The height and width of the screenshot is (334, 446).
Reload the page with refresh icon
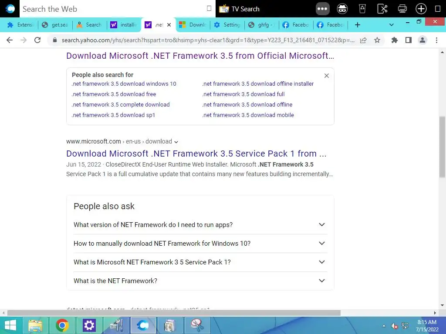pyautogui.click(x=37, y=40)
